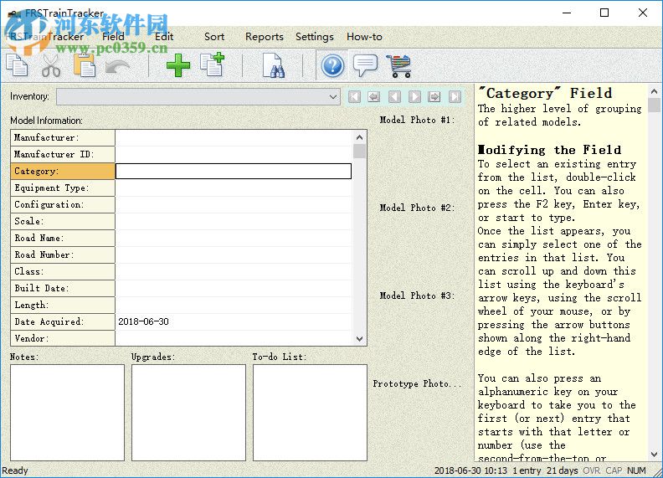Go to first record navigation button
The image size is (663, 478).
354,97
